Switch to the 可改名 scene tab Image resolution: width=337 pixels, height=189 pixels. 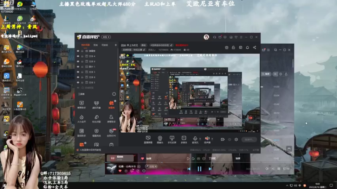click(x=104, y=45)
